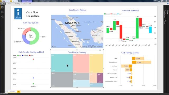Select the BOC legend item in Country and Bank chart

click(x=19, y=55)
